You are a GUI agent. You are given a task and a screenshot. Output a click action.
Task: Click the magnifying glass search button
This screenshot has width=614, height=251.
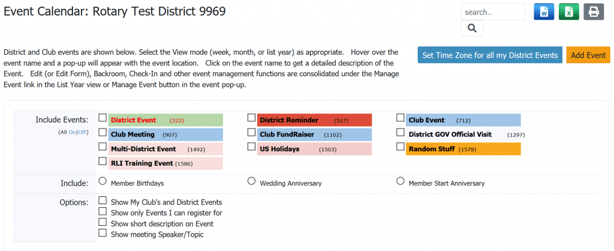pyautogui.click(x=472, y=28)
